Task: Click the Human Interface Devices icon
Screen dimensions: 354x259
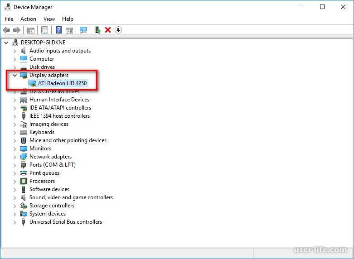Action: click(24, 100)
